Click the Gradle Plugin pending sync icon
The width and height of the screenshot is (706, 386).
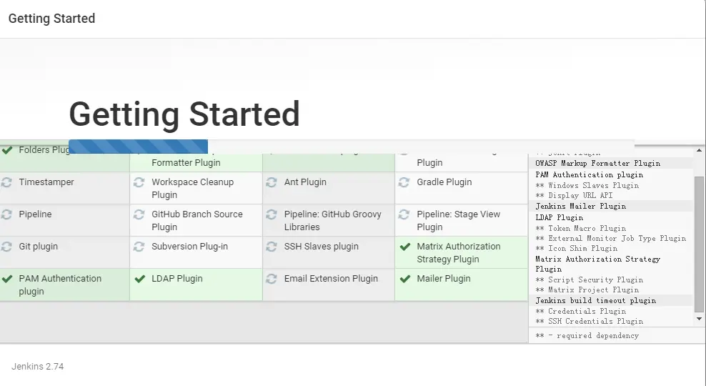404,182
